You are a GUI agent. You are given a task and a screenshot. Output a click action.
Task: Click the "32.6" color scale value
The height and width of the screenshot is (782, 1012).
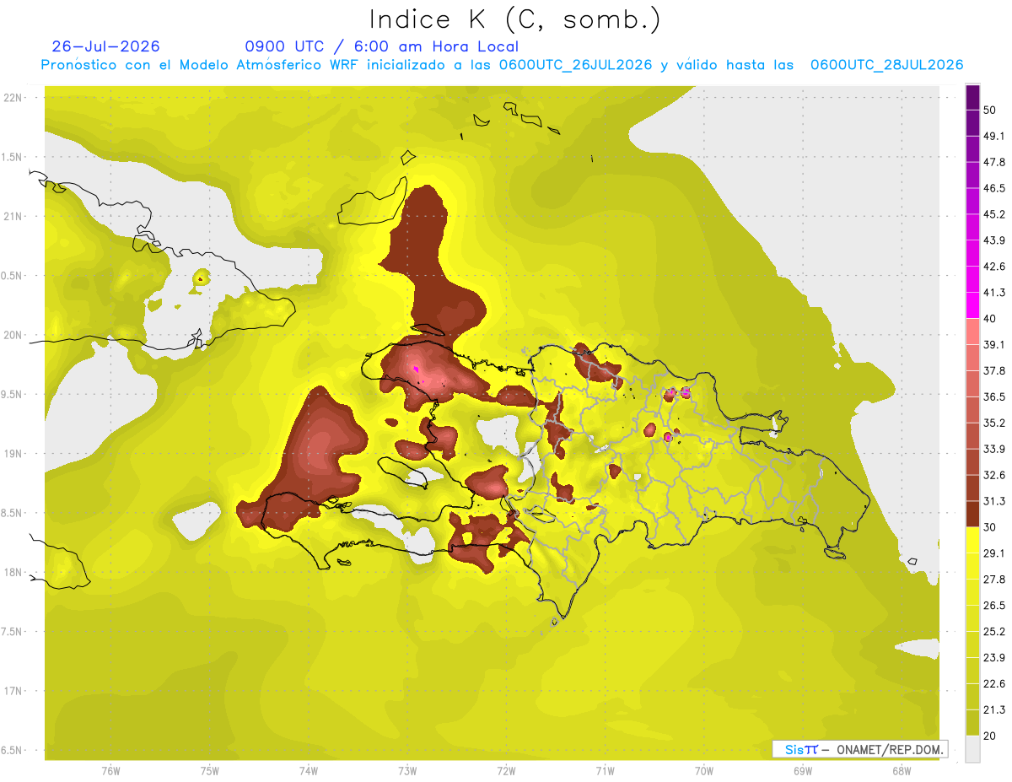[x=995, y=475]
